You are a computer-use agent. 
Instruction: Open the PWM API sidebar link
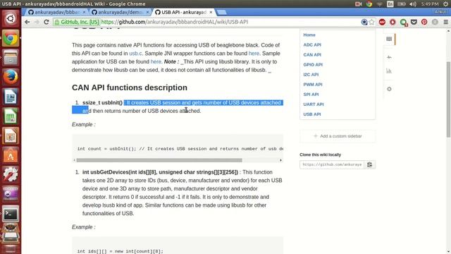pos(313,85)
